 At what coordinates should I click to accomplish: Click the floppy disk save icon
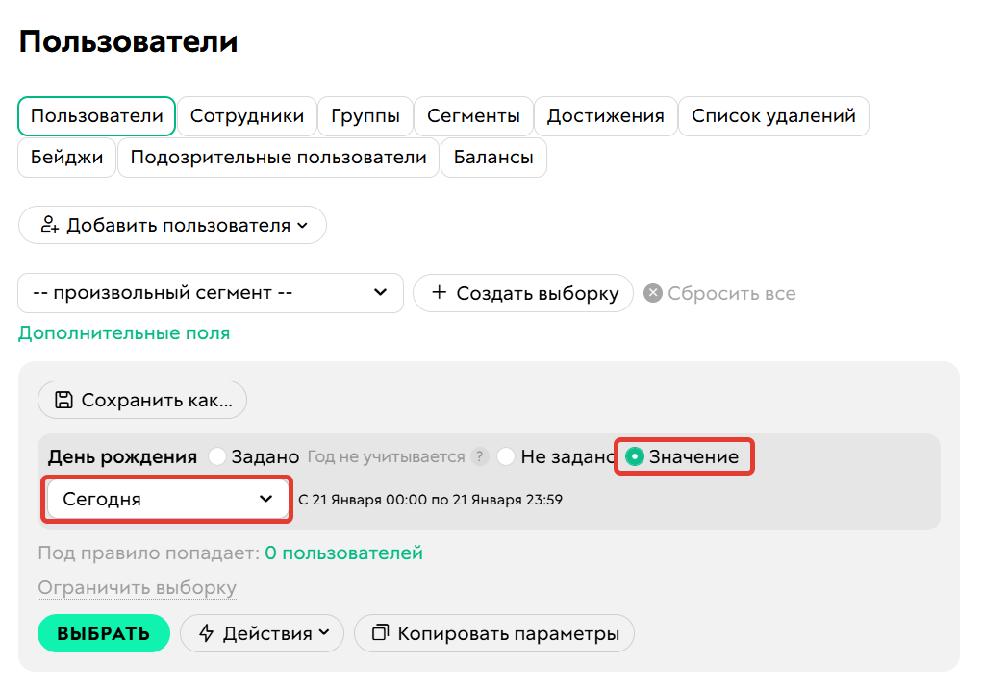click(x=64, y=400)
